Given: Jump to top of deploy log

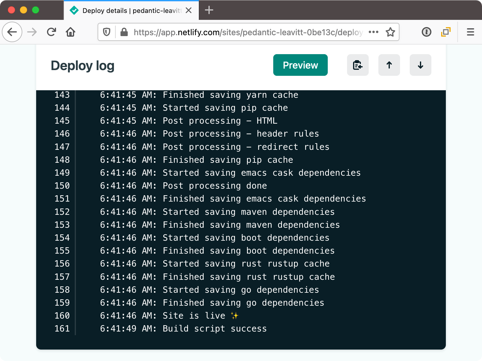Looking at the screenshot, I should point(389,65).
